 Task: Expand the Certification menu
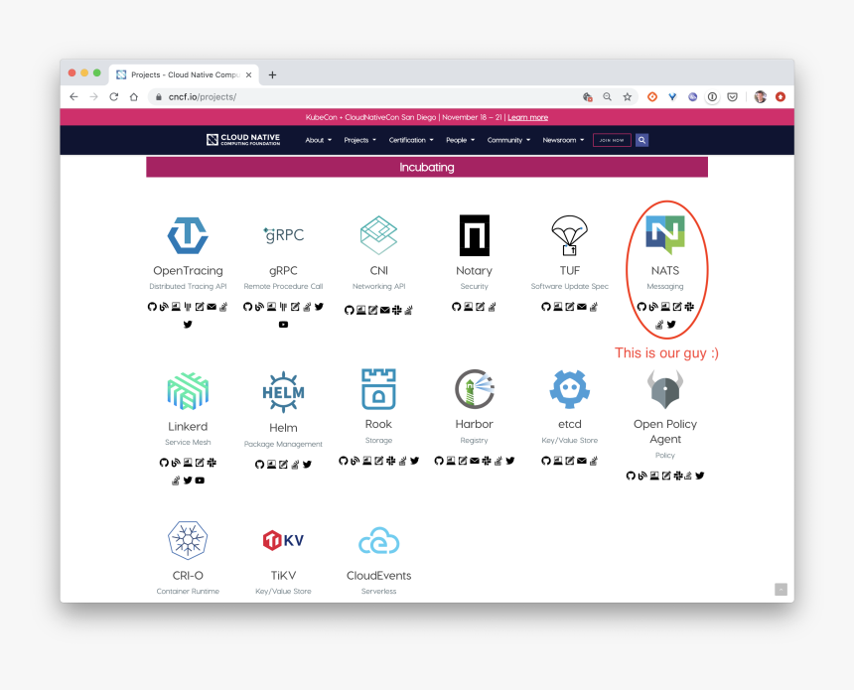coord(411,140)
